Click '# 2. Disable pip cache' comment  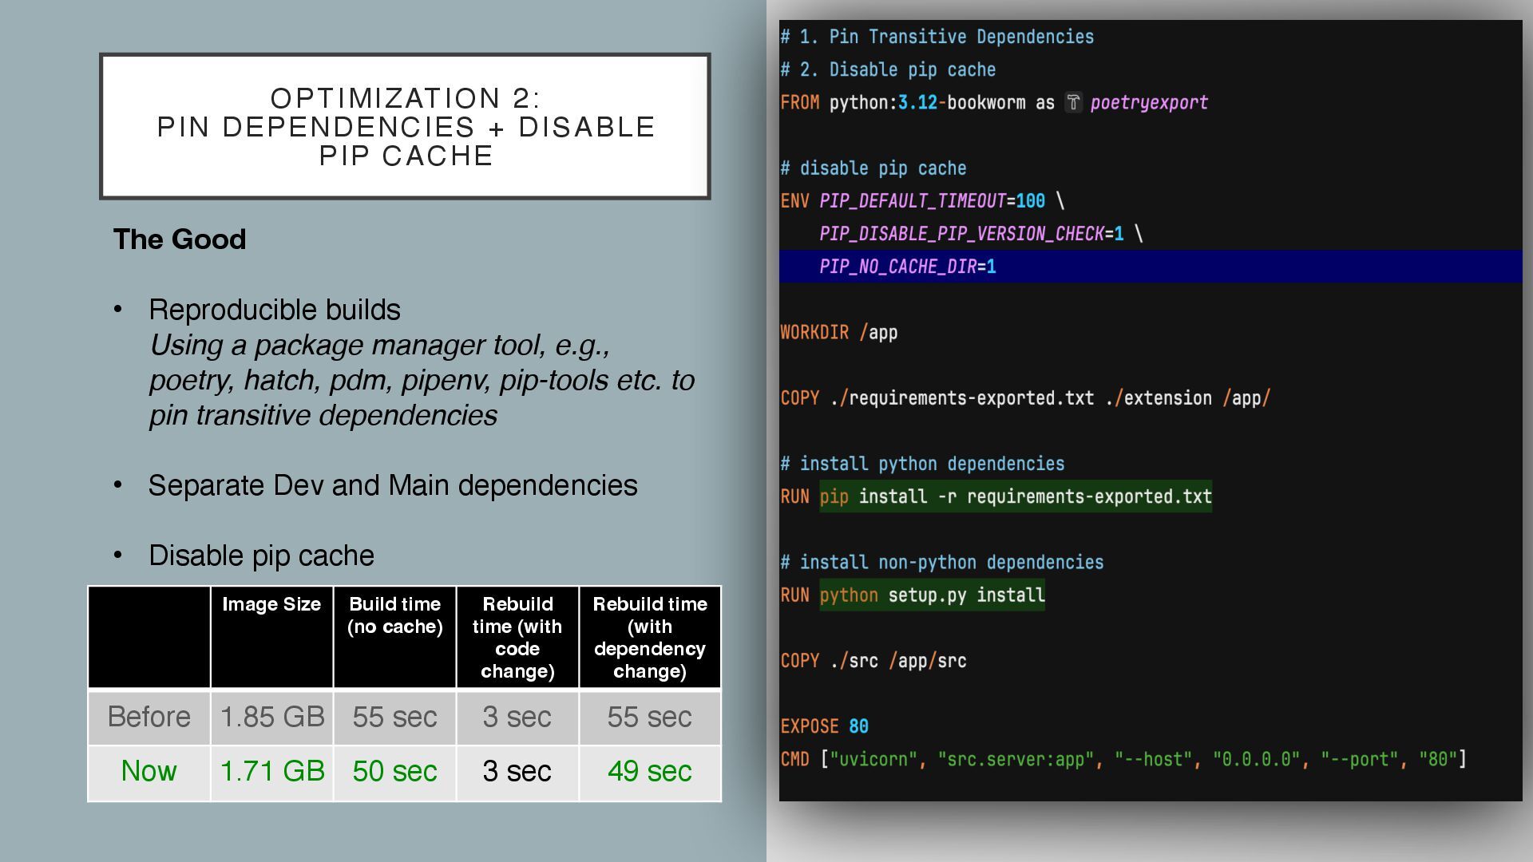[888, 69]
